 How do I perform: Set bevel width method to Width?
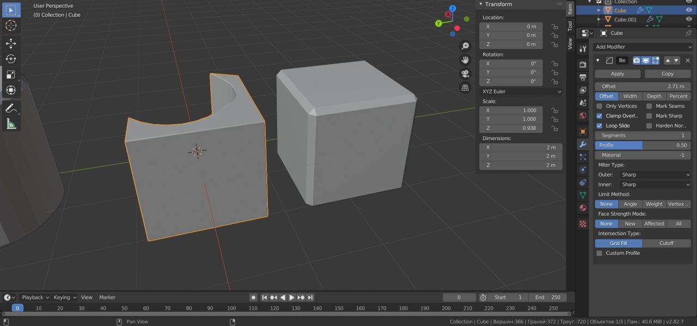click(630, 96)
